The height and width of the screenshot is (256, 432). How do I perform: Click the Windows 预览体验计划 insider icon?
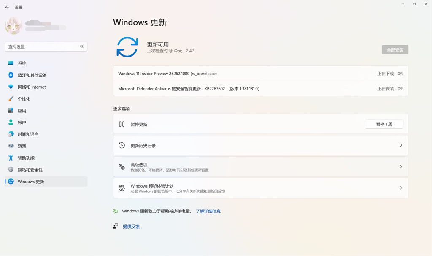point(122,188)
